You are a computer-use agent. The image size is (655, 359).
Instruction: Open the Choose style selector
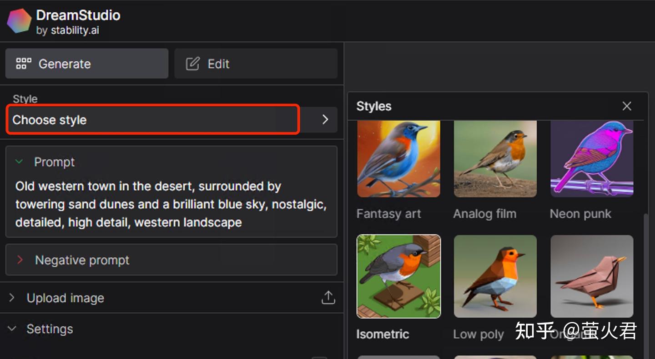[x=152, y=119]
